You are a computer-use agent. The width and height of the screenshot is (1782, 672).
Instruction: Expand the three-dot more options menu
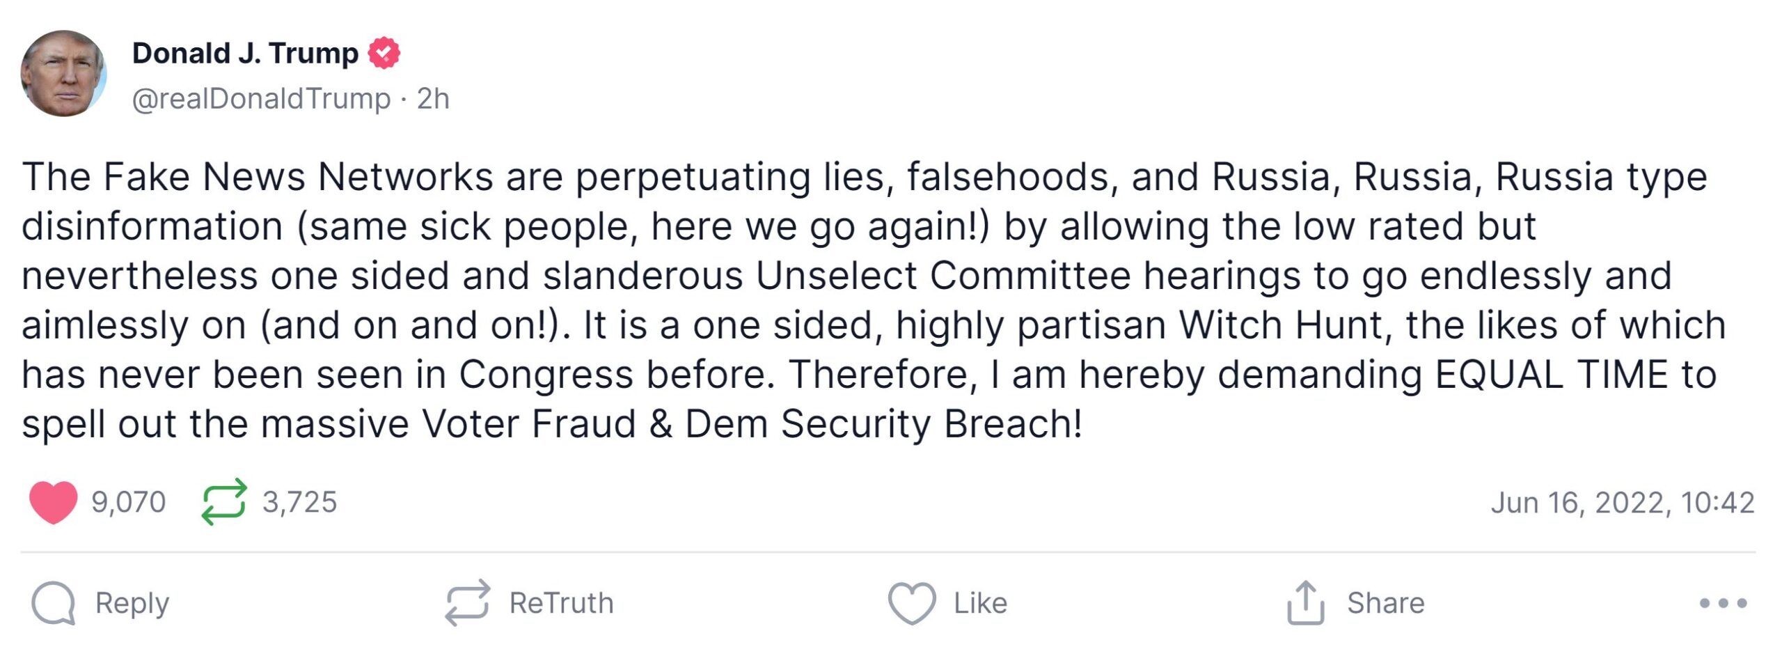pyautogui.click(x=1723, y=603)
